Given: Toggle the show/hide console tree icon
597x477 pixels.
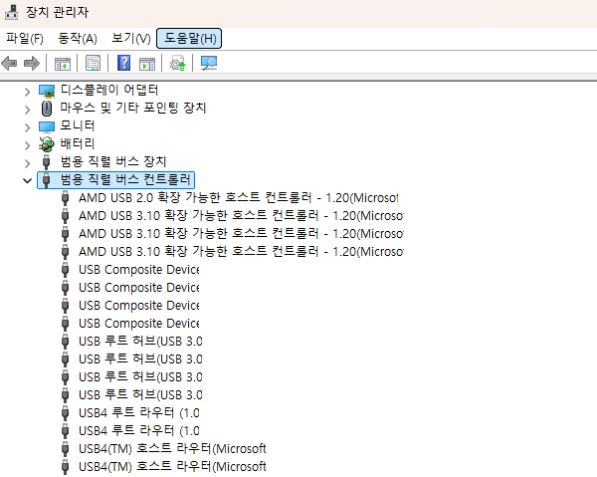Looking at the screenshot, I should pos(63,64).
